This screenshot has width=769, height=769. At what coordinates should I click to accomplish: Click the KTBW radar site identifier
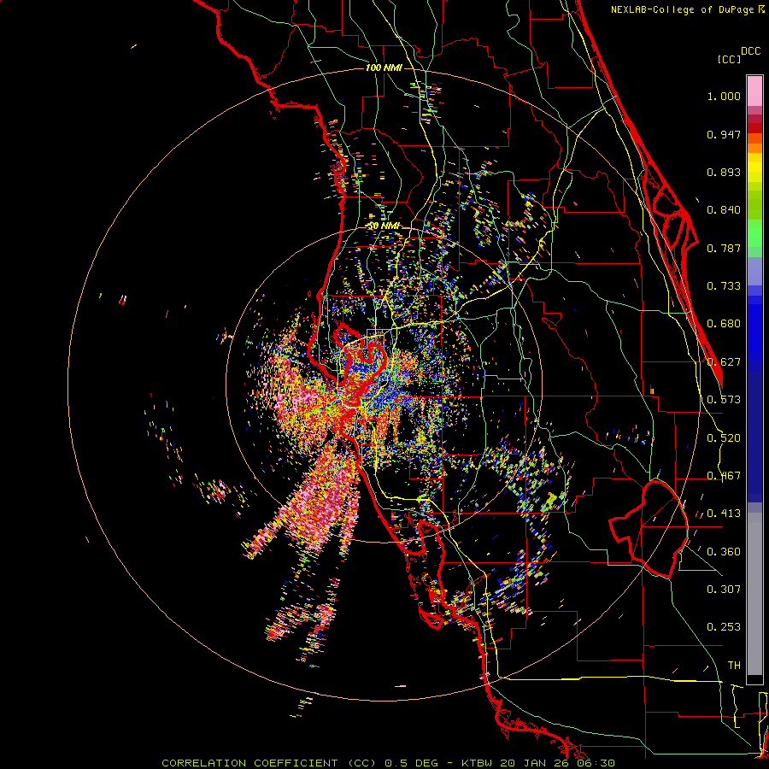pos(478,763)
